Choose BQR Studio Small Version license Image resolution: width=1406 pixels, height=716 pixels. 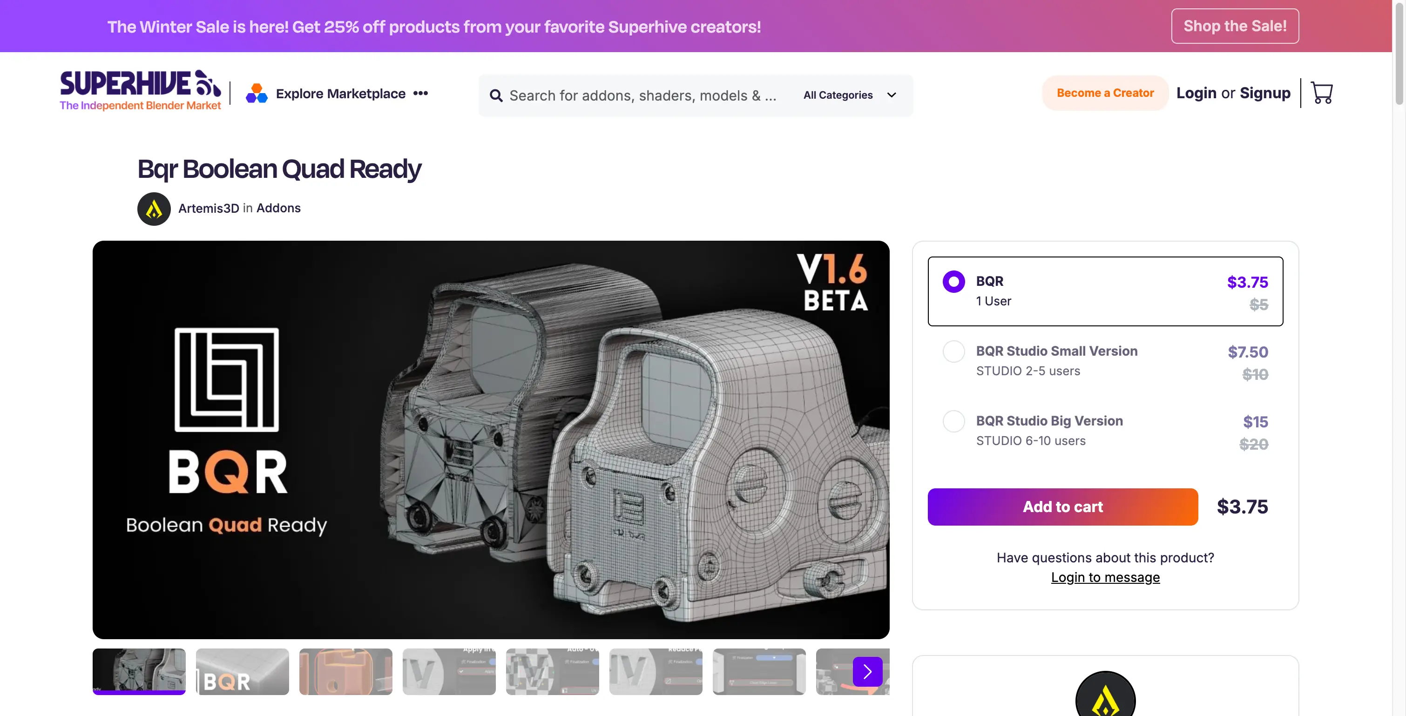coord(953,351)
